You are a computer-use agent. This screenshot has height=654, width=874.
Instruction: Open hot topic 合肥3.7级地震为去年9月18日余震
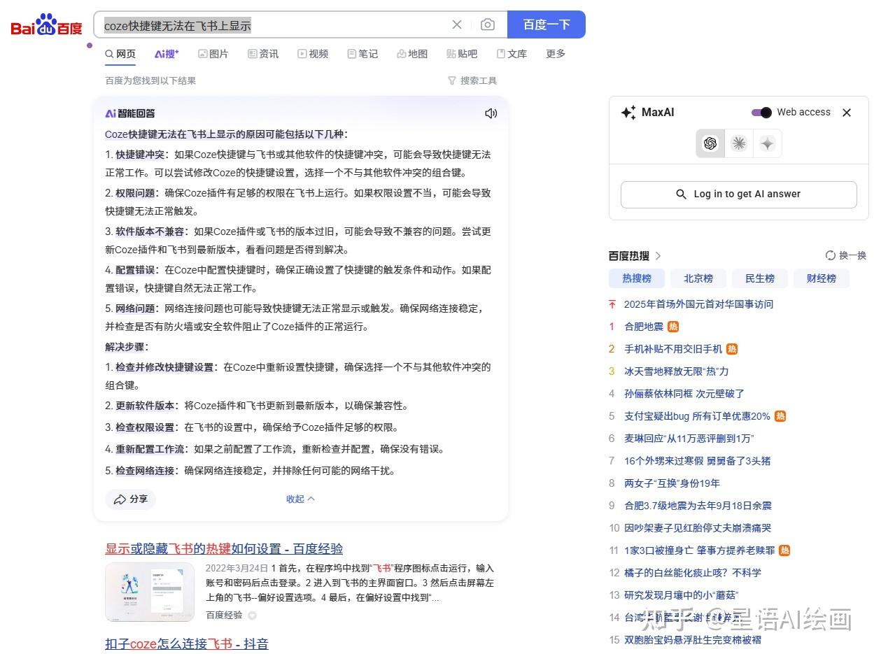pyautogui.click(x=698, y=506)
